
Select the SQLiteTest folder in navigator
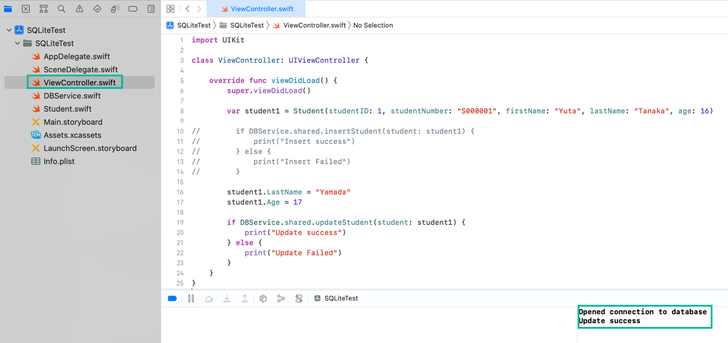coord(54,44)
